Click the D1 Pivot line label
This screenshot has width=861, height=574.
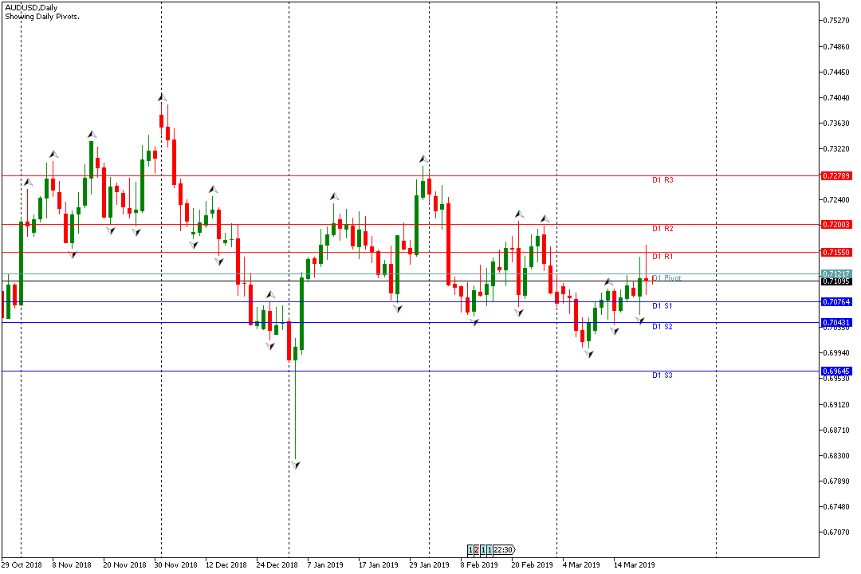(666, 278)
